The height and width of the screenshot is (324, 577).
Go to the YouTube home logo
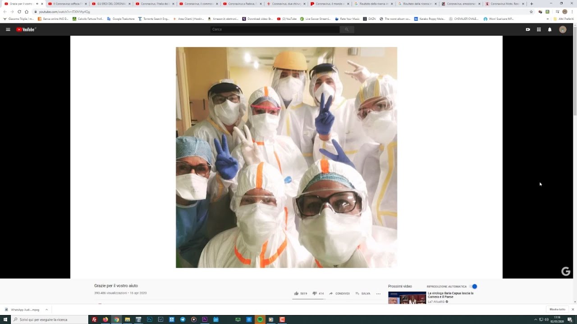26,29
